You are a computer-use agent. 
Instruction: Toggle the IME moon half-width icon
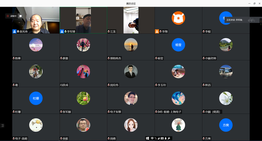pos(159,138)
